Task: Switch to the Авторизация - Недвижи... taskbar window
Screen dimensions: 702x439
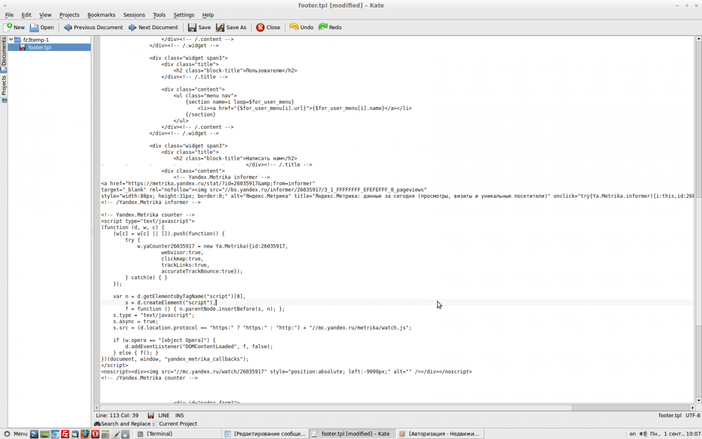Action: click(440, 434)
